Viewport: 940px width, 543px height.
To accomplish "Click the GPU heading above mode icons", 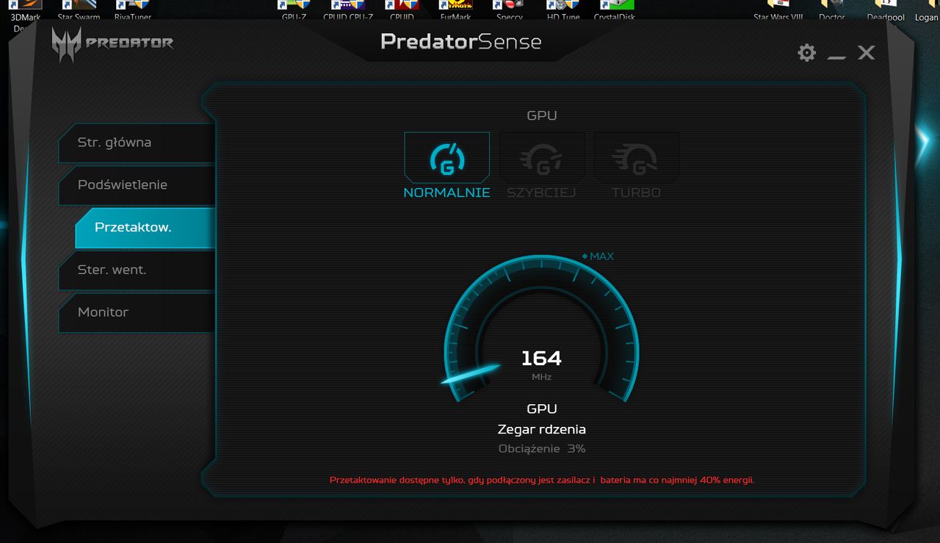I will (541, 115).
